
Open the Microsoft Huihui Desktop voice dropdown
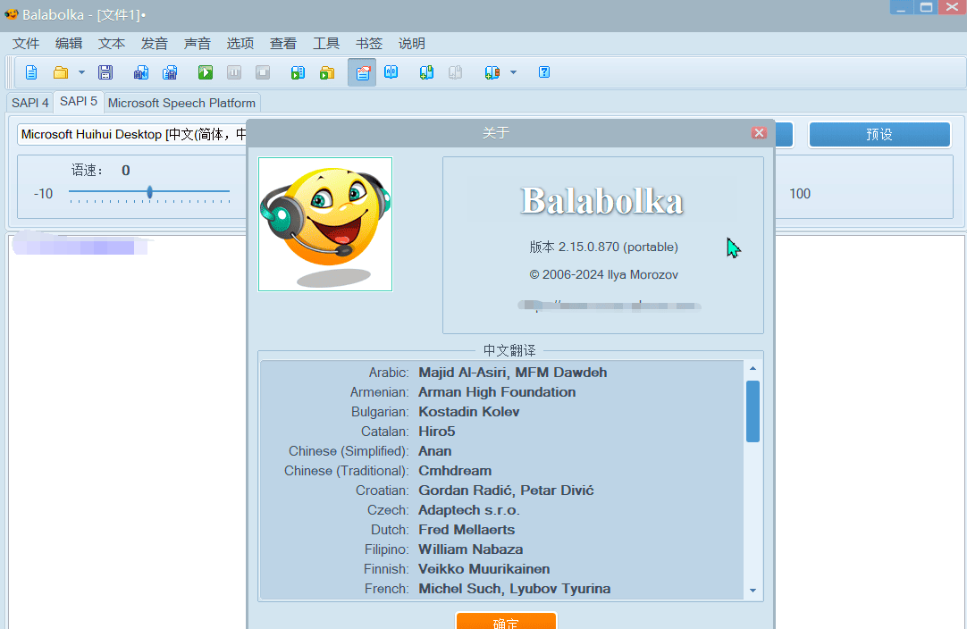click(x=132, y=134)
